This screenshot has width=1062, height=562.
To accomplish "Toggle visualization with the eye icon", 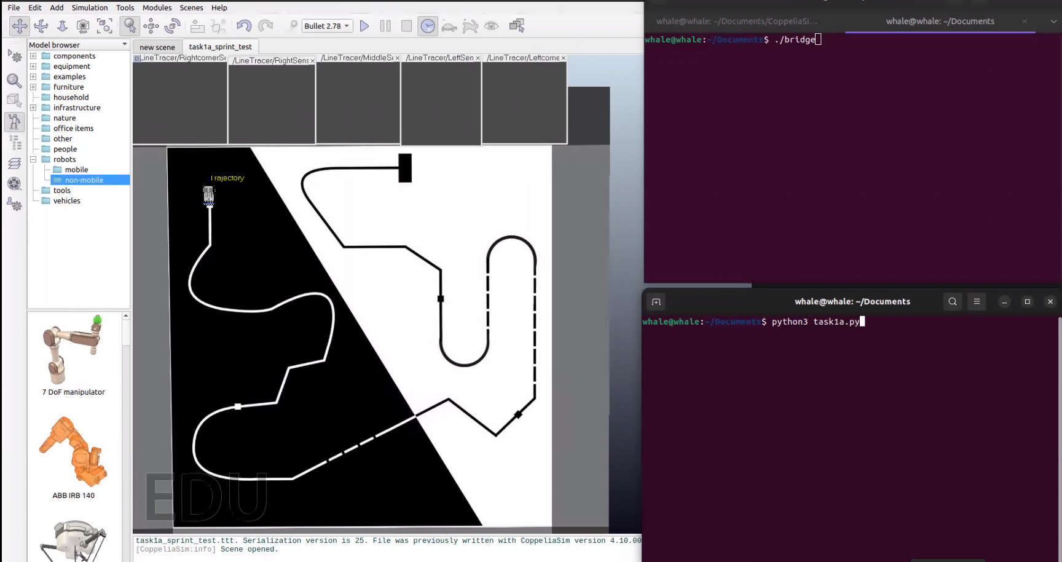I will coord(492,26).
